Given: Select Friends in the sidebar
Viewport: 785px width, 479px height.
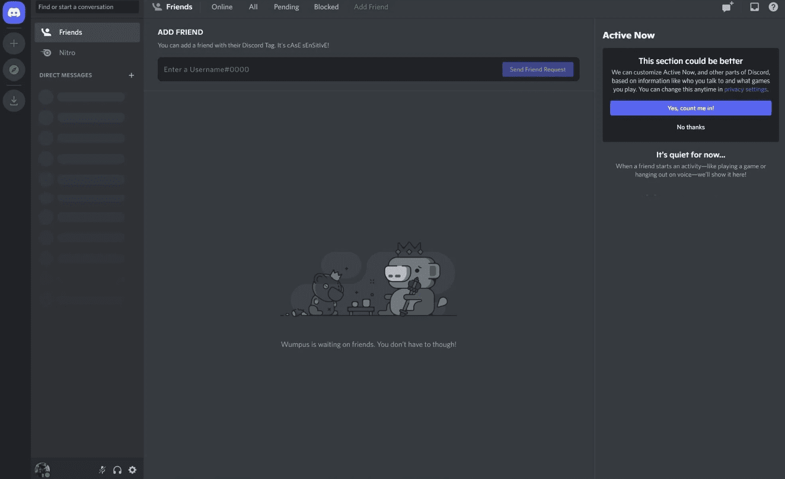Looking at the screenshot, I should pos(87,33).
